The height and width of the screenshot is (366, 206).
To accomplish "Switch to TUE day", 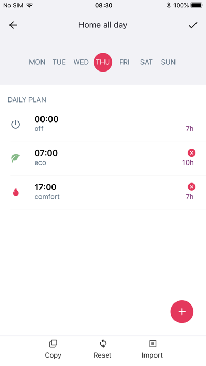I will pos(59,62).
